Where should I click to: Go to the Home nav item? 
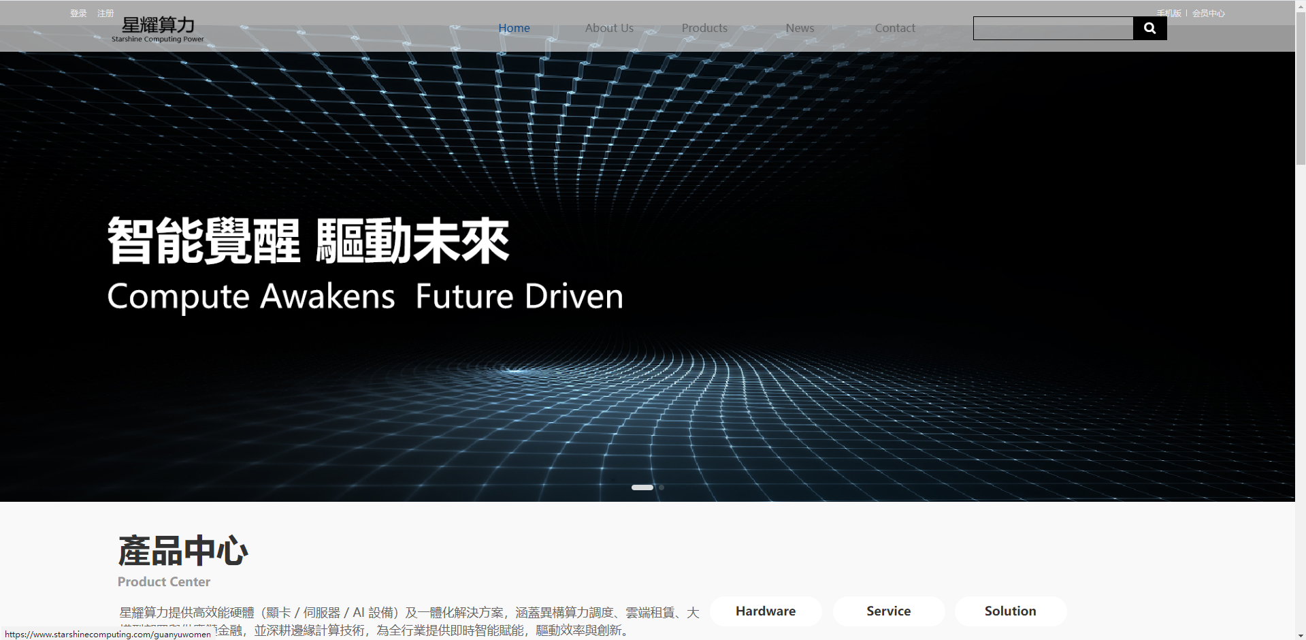[514, 28]
